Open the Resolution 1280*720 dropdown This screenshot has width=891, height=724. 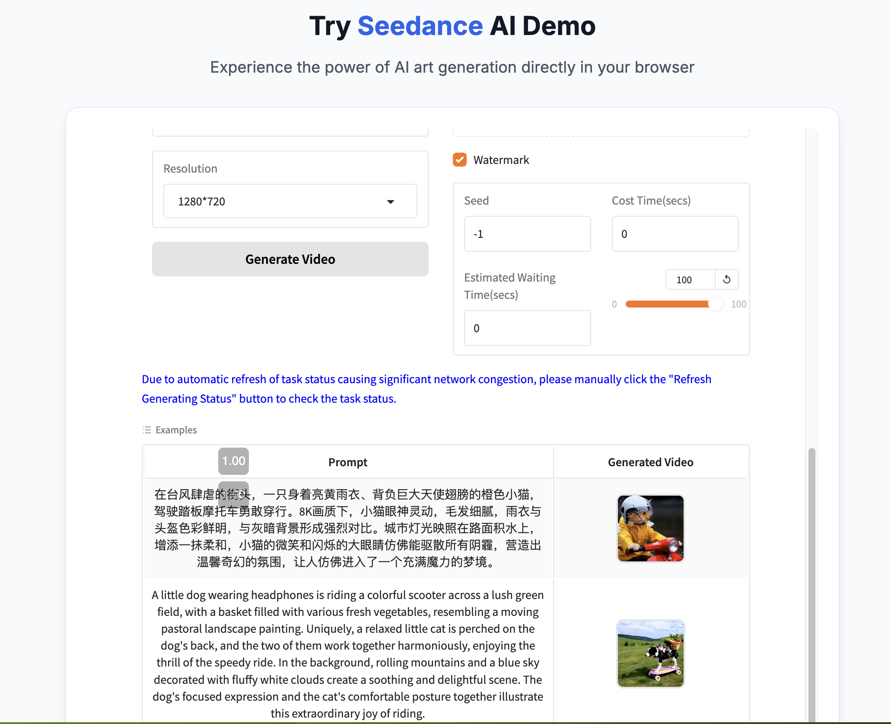pyautogui.click(x=290, y=201)
